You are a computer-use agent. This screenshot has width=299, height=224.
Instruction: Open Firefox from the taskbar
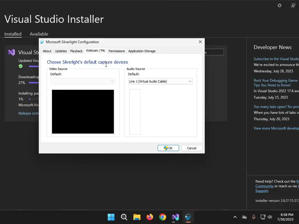pyautogui.click(x=150, y=217)
